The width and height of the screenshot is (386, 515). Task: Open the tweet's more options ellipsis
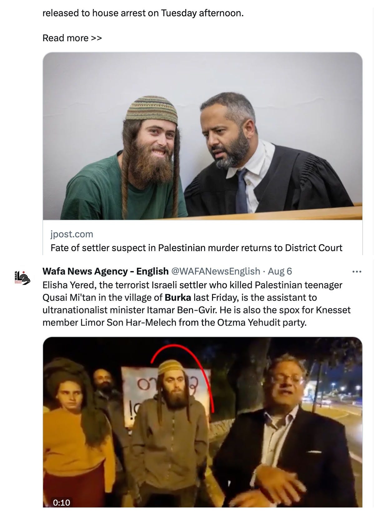click(x=356, y=272)
